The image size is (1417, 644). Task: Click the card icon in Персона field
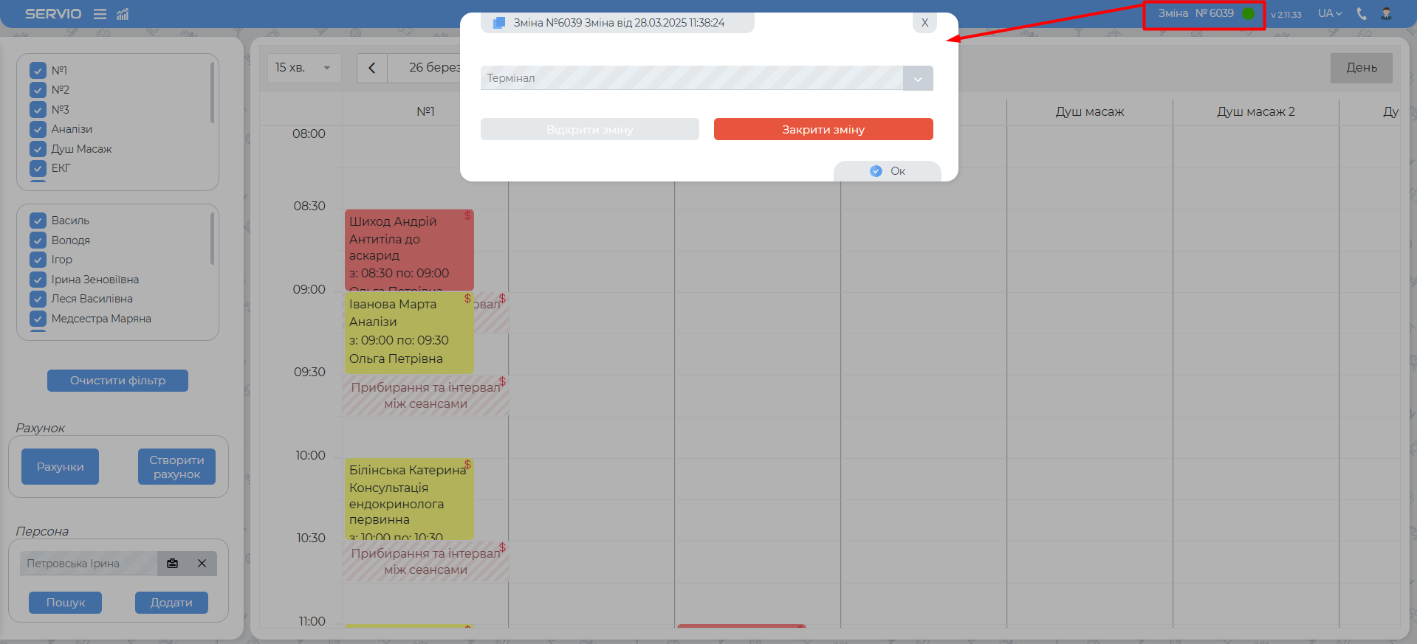(x=173, y=564)
